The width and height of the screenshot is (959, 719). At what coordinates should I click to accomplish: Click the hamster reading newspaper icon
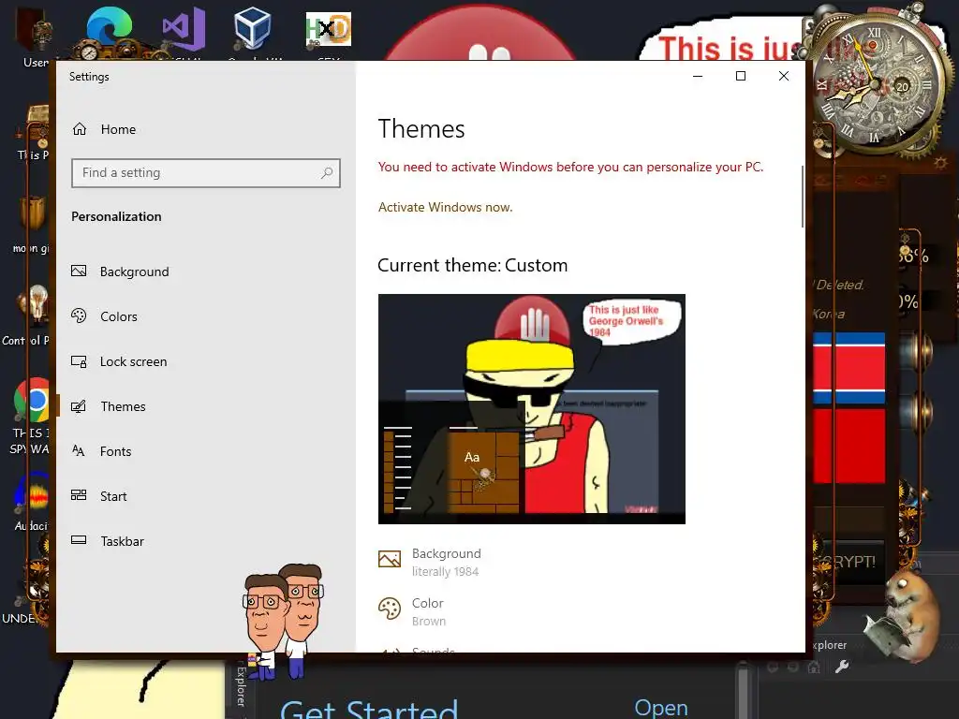[x=903, y=618]
